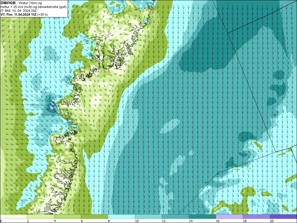
Task: Click the 10–12 m/s light teal legend swatch
Action: coord(148,216)
